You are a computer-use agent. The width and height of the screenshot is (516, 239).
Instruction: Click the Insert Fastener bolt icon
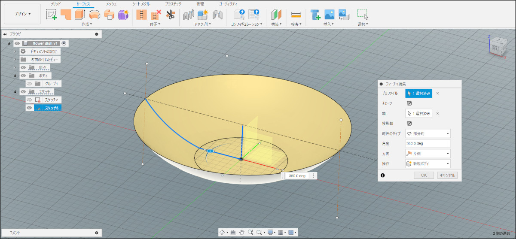[x=315, y=15]
